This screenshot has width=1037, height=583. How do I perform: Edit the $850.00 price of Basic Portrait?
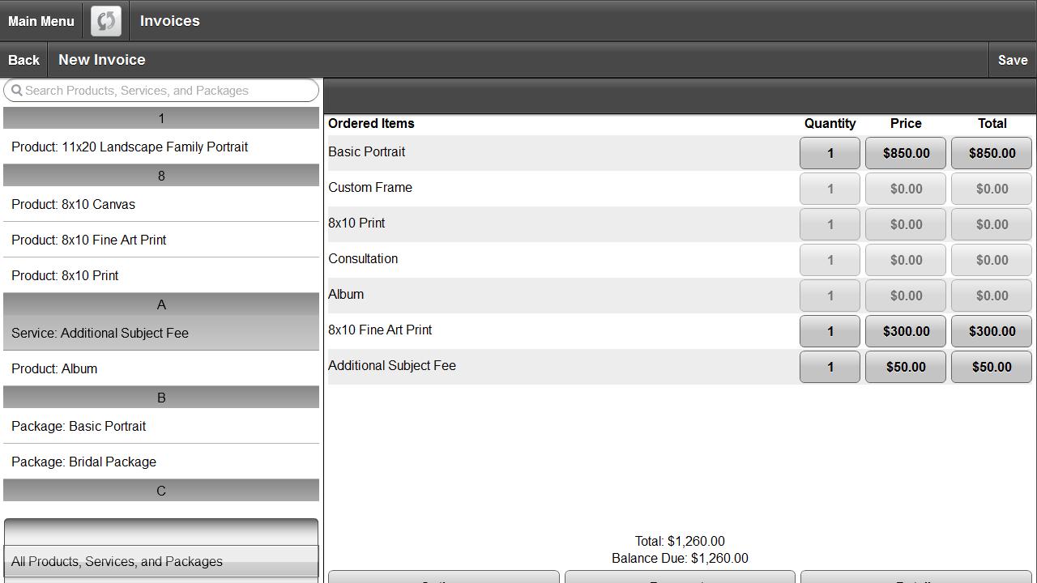pos(905,152)
